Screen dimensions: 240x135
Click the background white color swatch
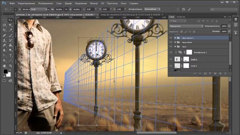coord(9,75)
